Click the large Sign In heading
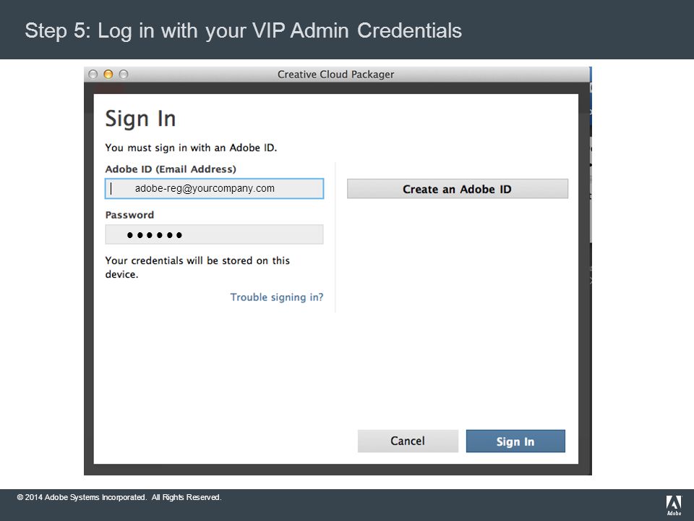The image size is (694, 521). 140,118
